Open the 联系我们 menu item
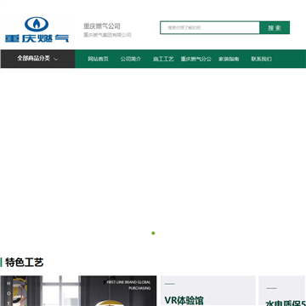Viewport: 306px width, 306px height. click(x=261, y=59)
